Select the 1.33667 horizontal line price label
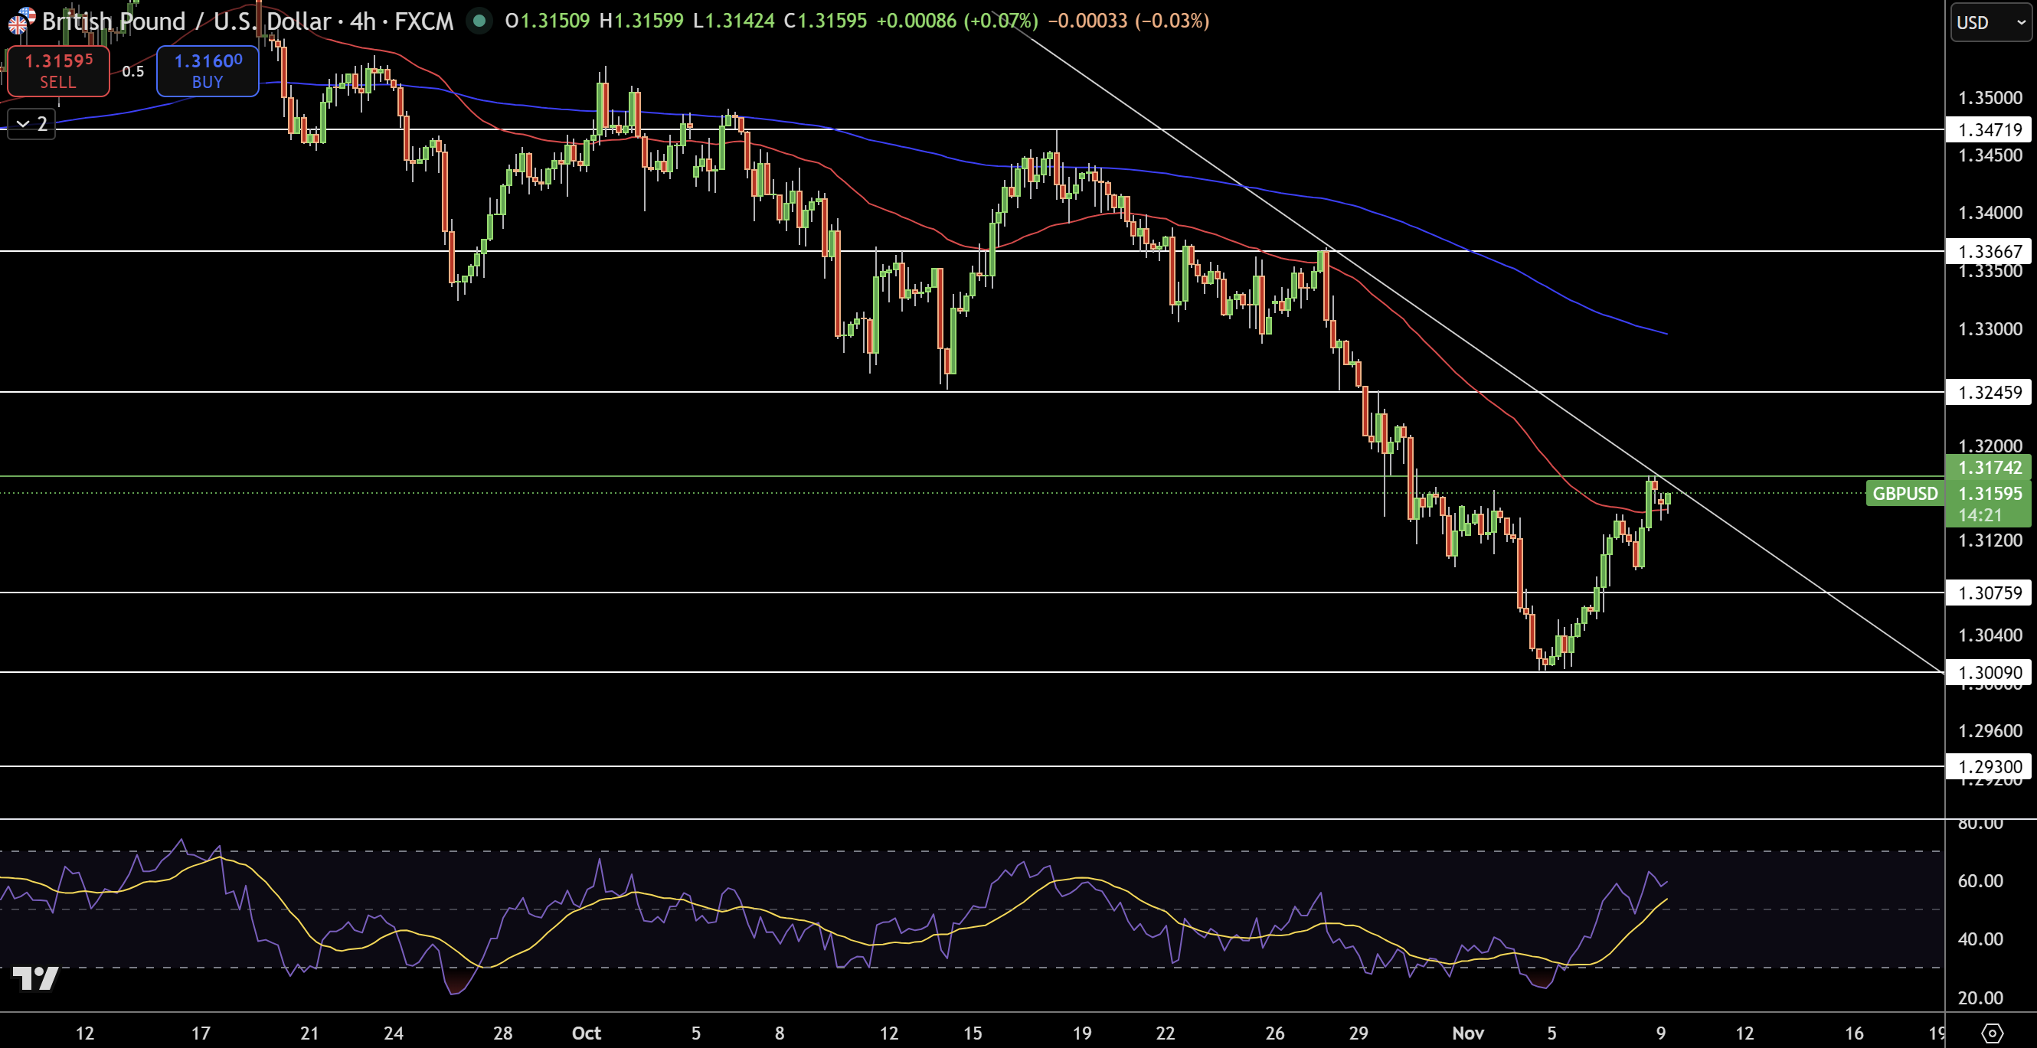2037x1048 pixels. pos(1989,251)
